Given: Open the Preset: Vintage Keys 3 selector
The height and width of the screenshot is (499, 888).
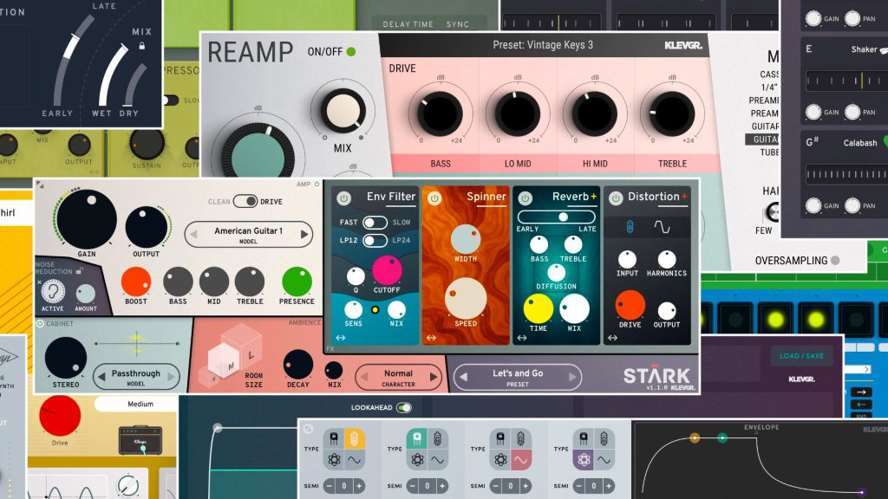Looking at the screenshot, I should [543, 45].
